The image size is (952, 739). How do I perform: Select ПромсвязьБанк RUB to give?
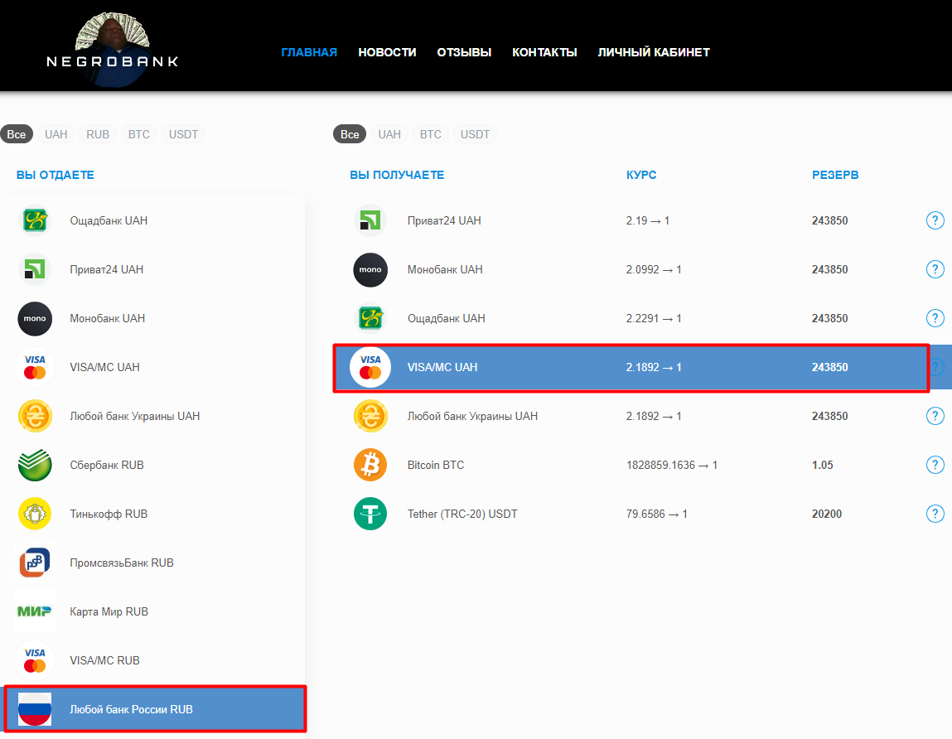tap(152, 563)
